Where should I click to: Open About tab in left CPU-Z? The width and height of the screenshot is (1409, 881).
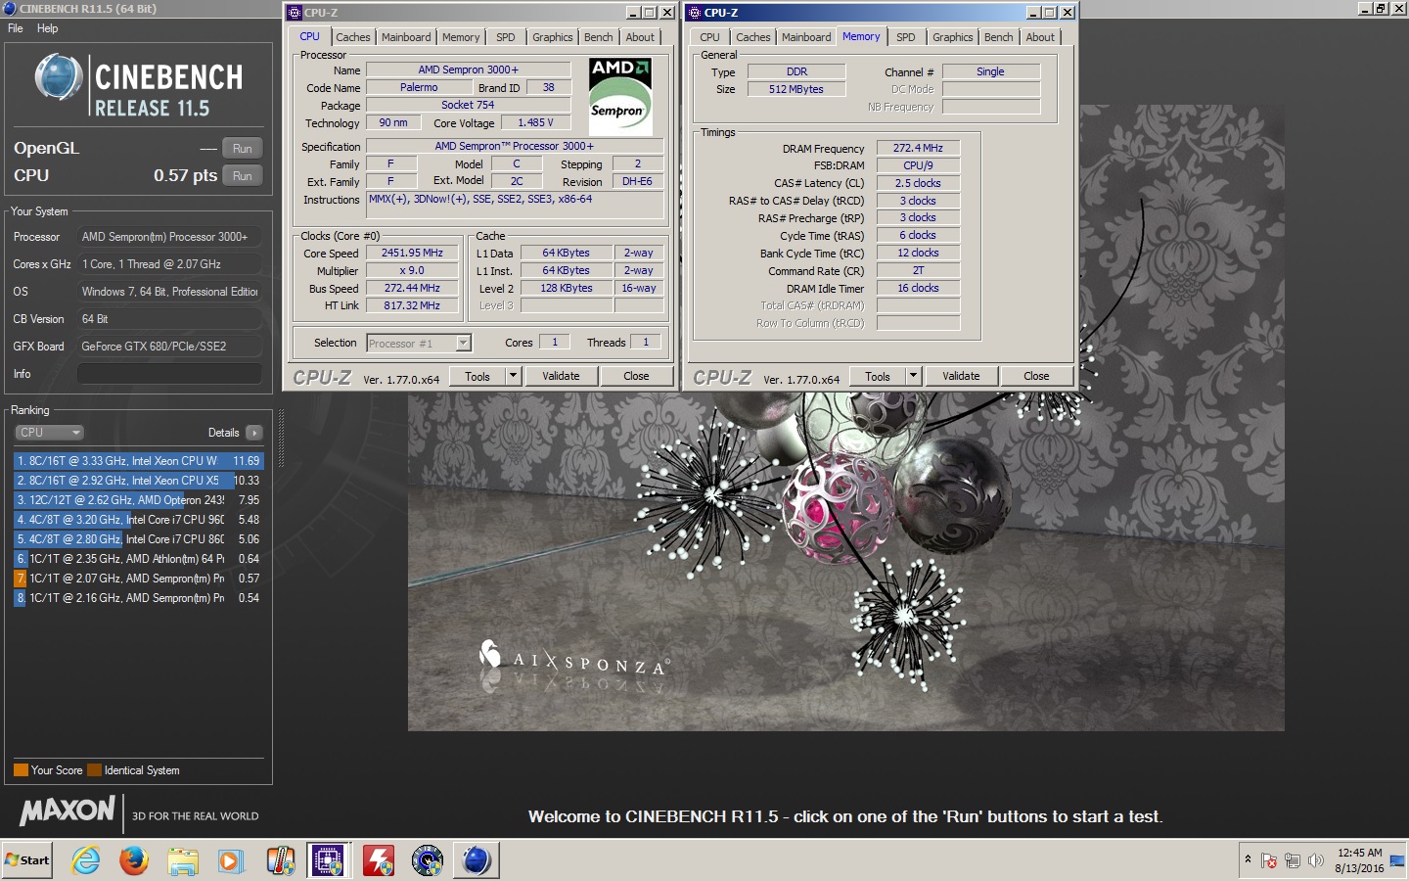click(641, 37)
